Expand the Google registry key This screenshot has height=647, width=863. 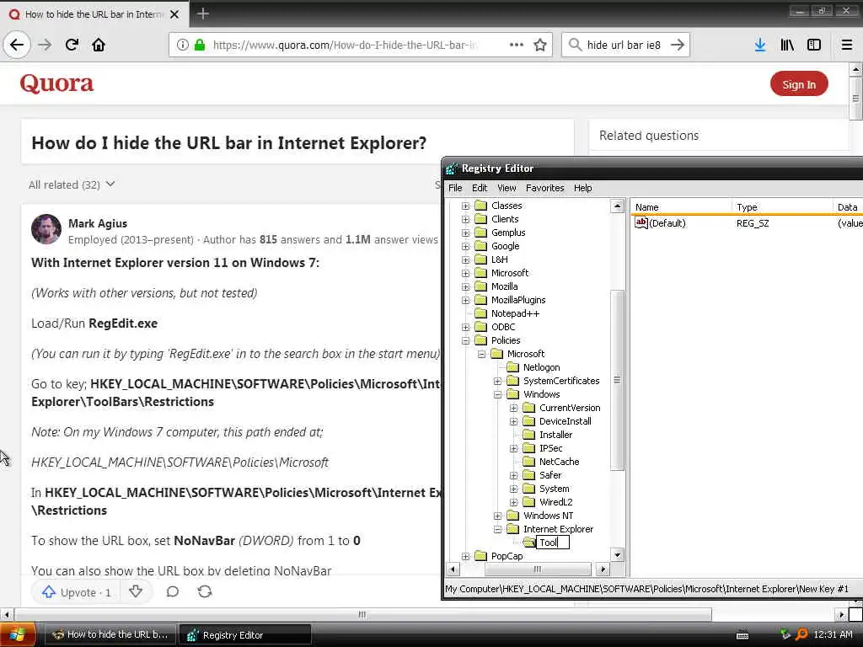[x=465, y=246]
